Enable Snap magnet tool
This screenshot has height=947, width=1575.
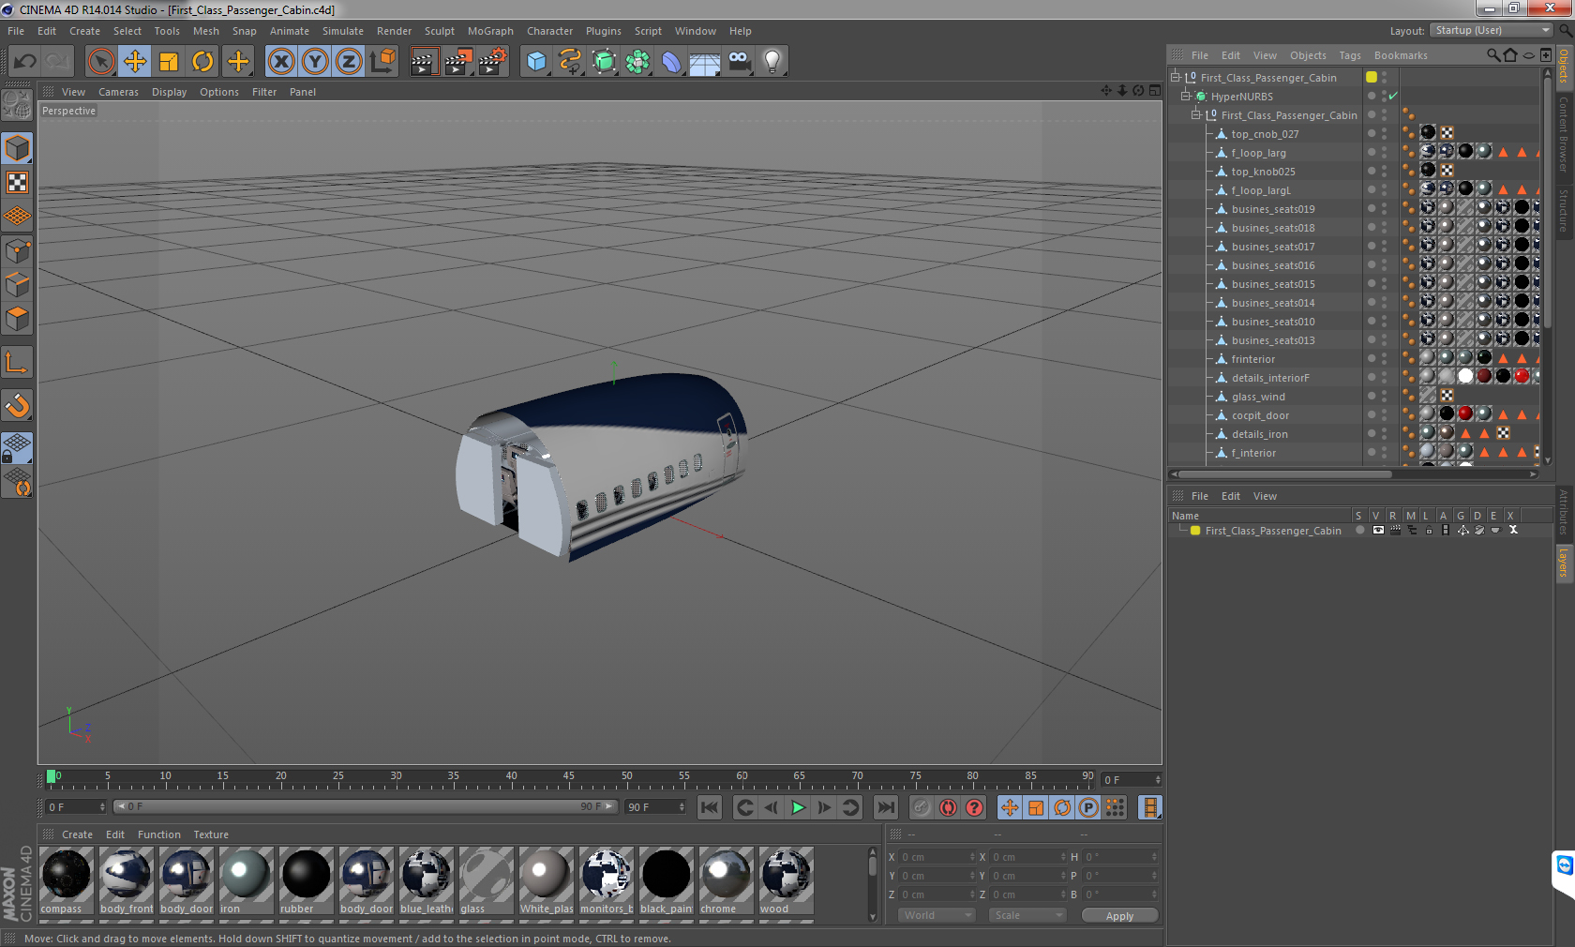coord(17,405)
